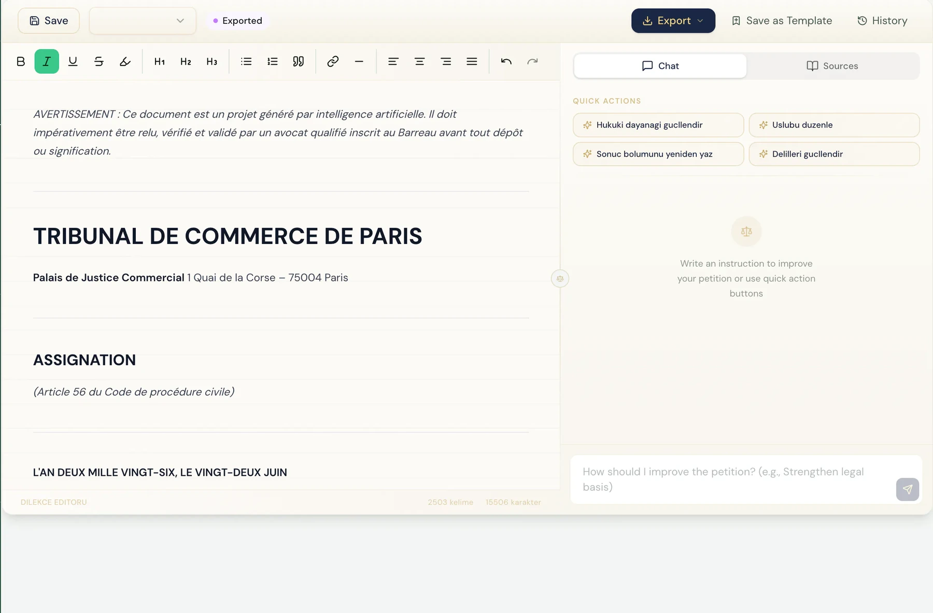Switch to the Sources tab
This screenshot has width=933, height=613.
(x=832, y=66)
